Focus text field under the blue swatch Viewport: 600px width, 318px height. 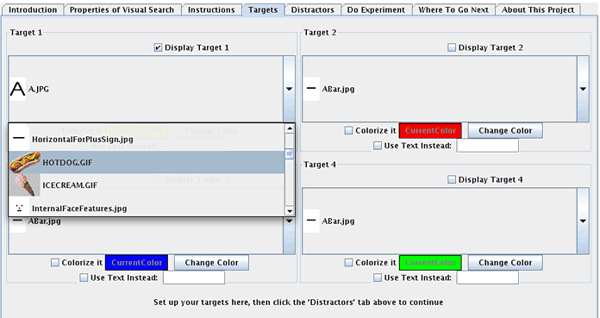click(194, 277)
